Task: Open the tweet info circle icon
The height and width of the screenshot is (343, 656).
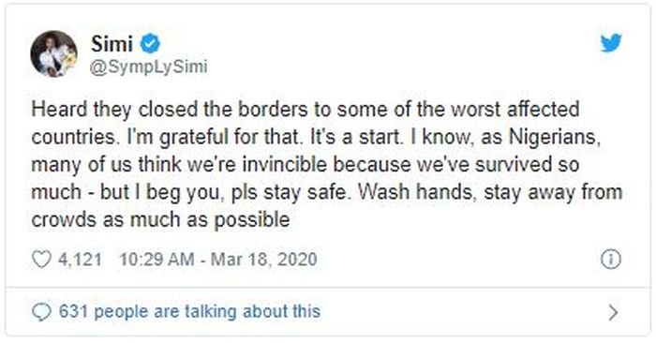Action: [611, 260]
